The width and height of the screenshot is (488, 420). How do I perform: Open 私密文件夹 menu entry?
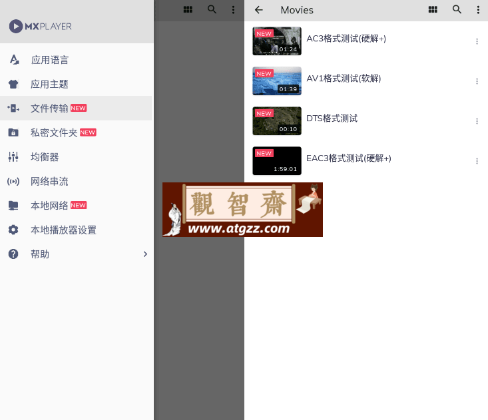tap(76, 132)
